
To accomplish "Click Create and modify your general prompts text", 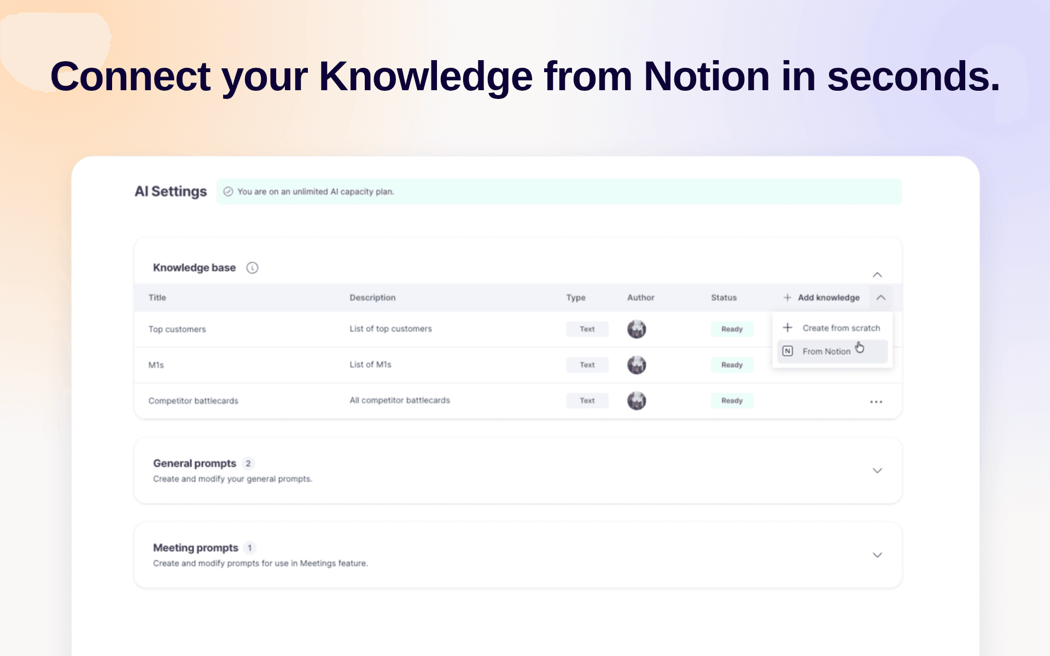I will point(232,479).
